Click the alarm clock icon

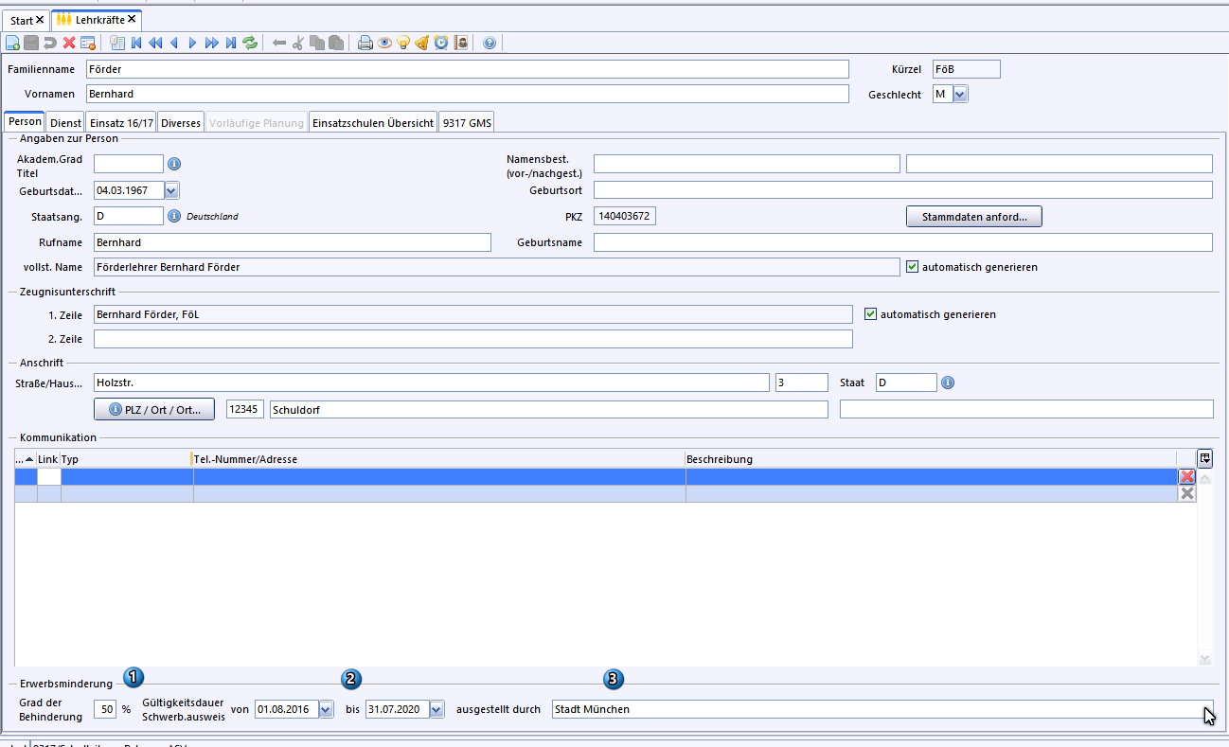[441, 43]
